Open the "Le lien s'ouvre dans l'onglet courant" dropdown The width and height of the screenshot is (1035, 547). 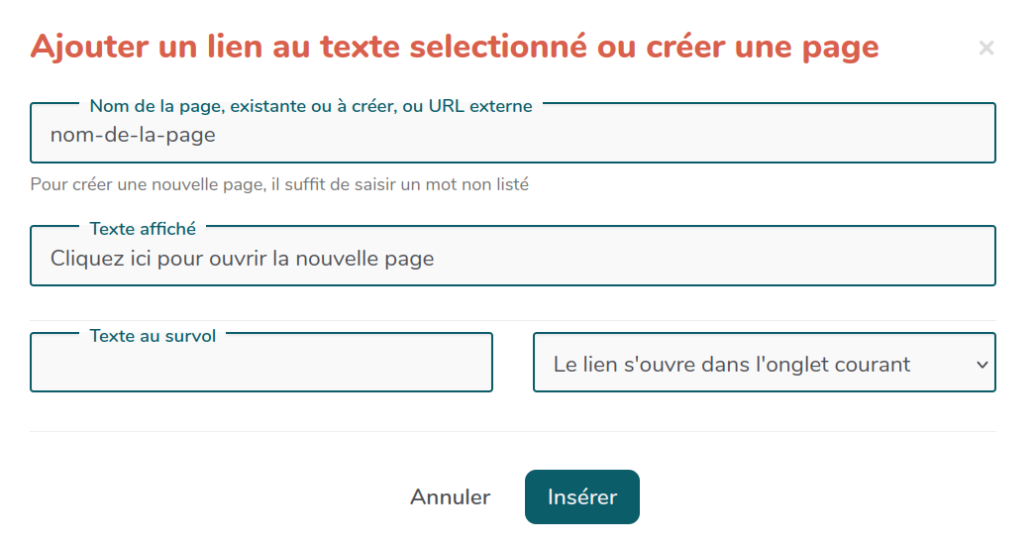763,364
